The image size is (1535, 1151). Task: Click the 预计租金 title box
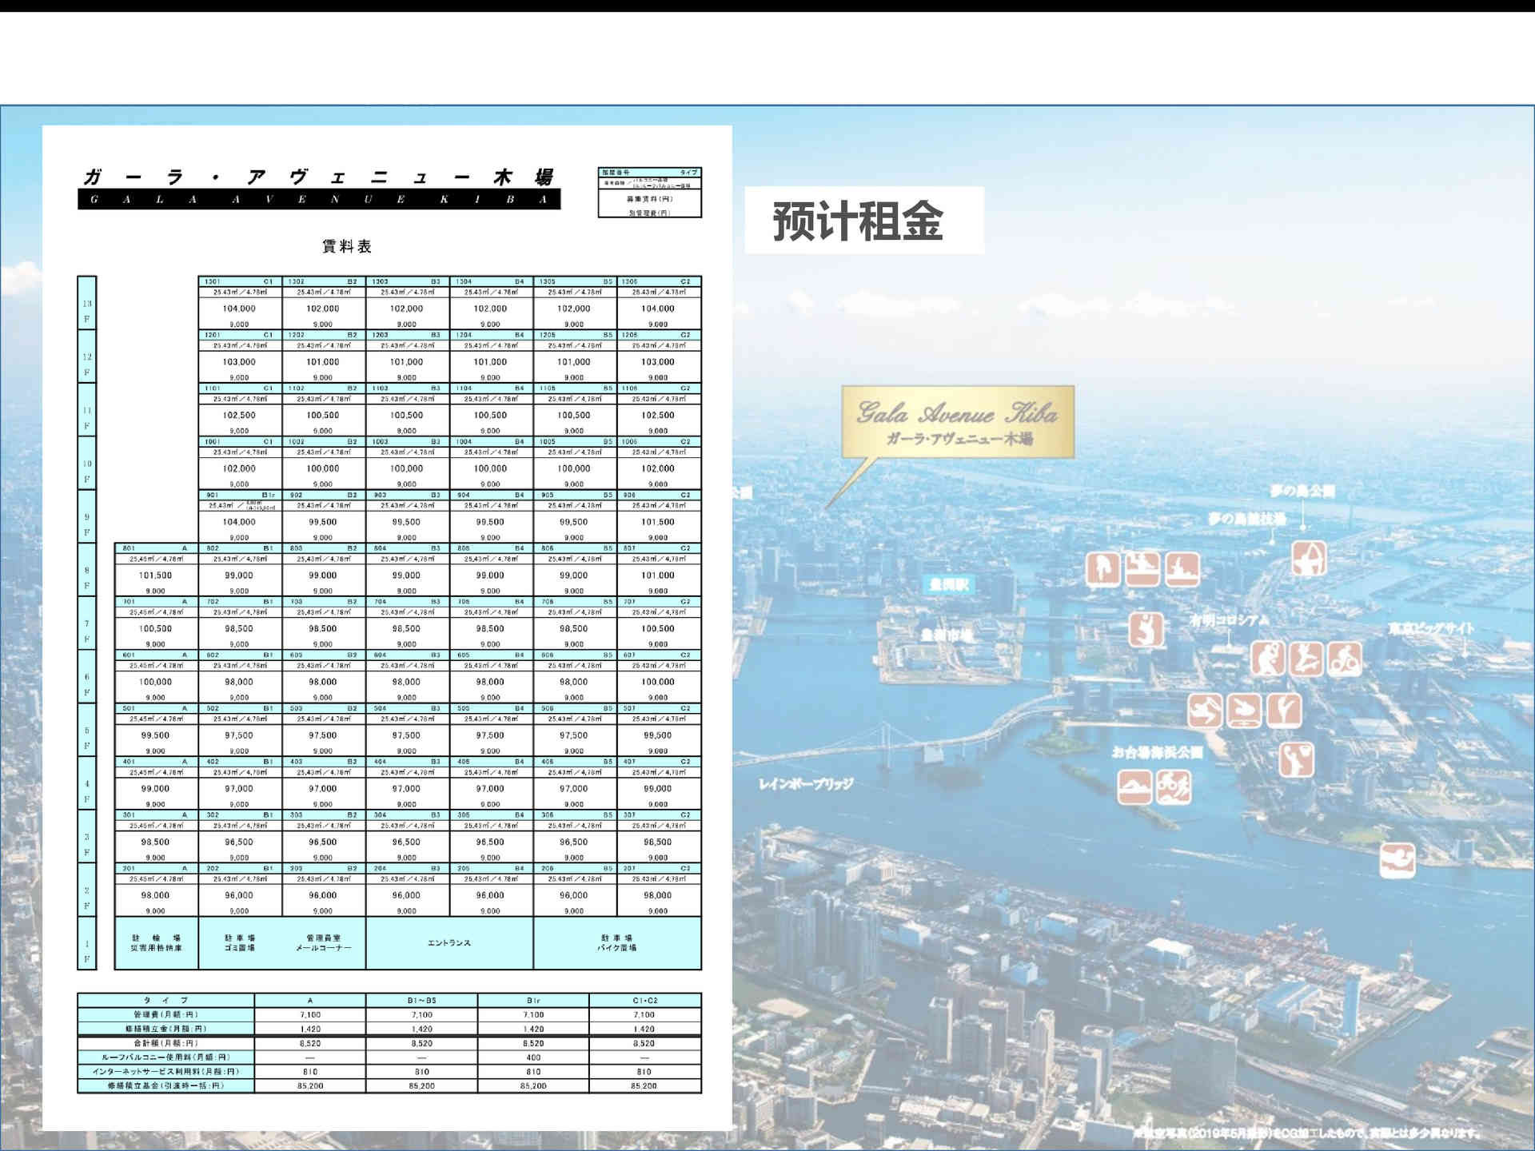click(864, 221)
